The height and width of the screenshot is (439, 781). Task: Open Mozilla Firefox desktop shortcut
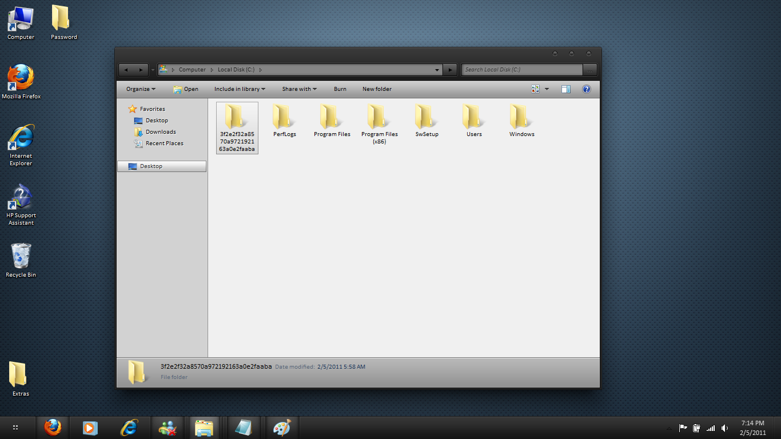point(21,82)
